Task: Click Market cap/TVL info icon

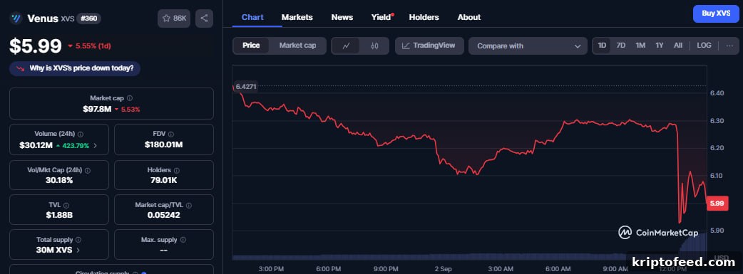Action: 189,206
